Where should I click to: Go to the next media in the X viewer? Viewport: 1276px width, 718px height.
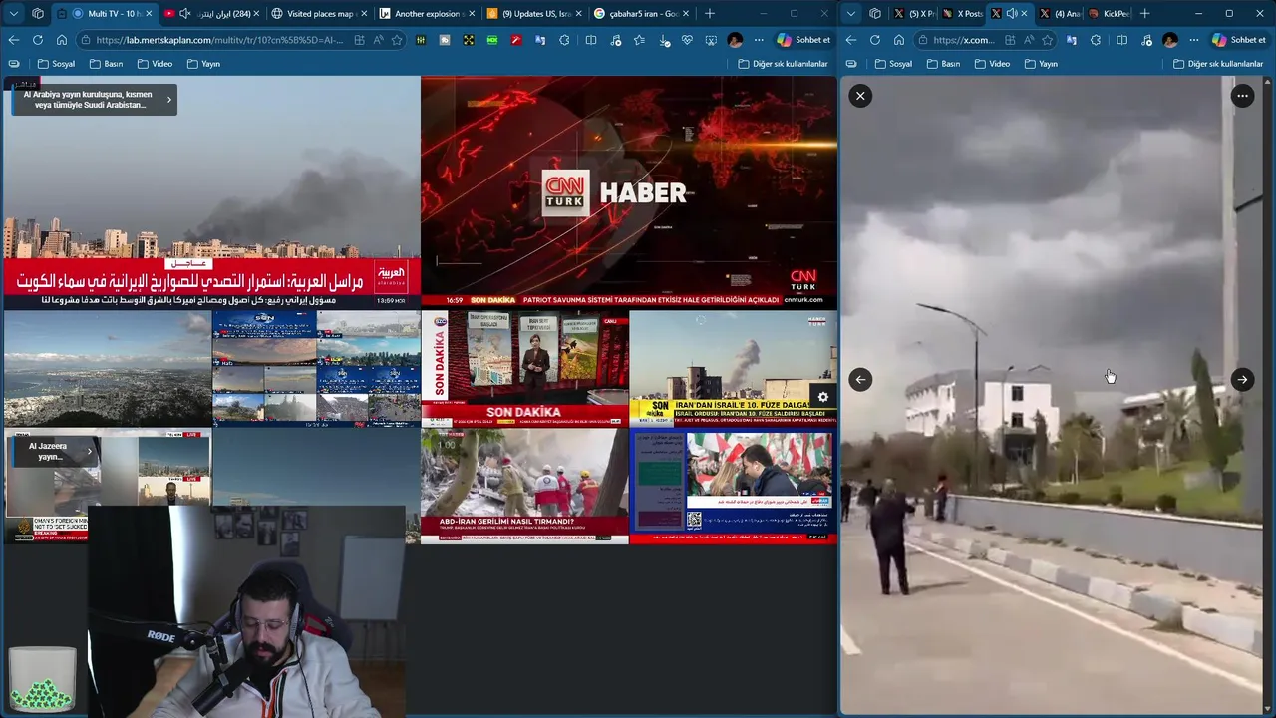pyautogui.click(x=1242, y=379)
